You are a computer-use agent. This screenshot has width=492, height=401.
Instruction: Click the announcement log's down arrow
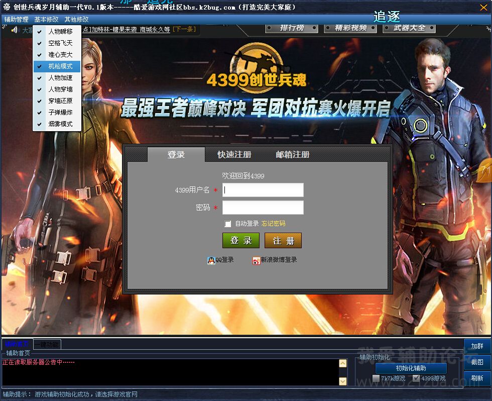(343, 381)
